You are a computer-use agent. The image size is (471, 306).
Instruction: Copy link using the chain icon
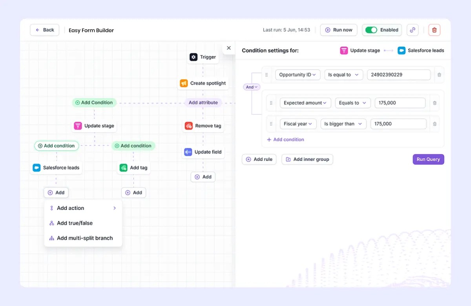(412, 30)
